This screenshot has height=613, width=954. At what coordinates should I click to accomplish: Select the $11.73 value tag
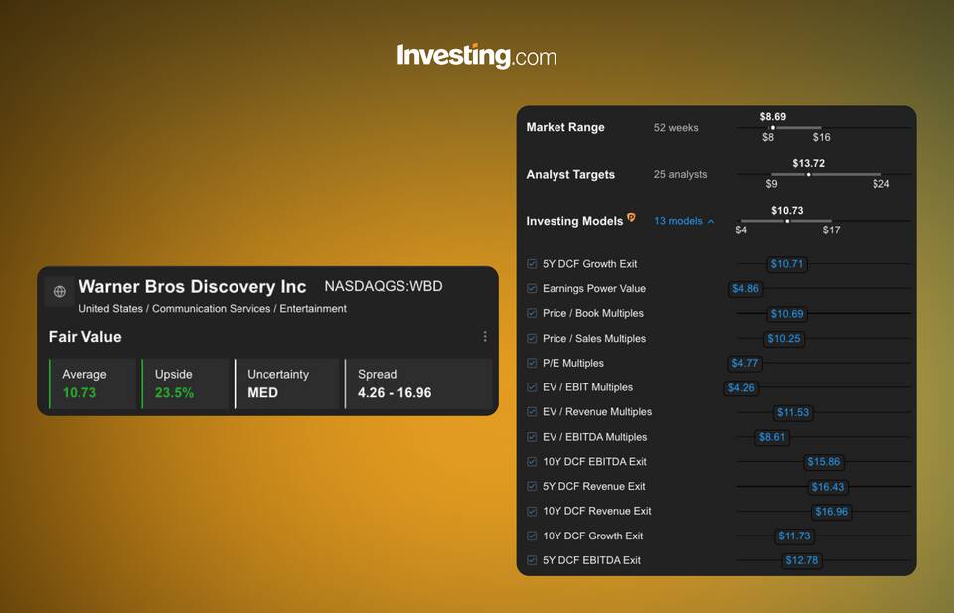(x=794, y=536)
